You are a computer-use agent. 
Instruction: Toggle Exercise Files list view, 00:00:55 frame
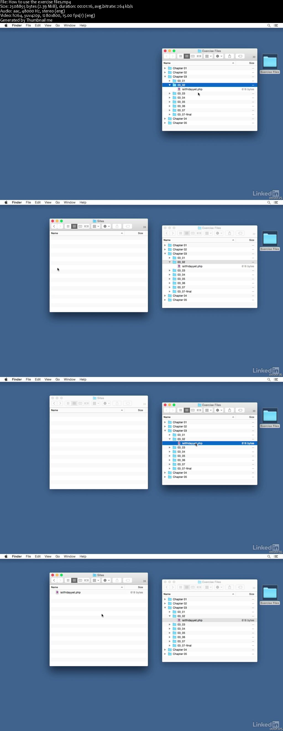[187, 410]
